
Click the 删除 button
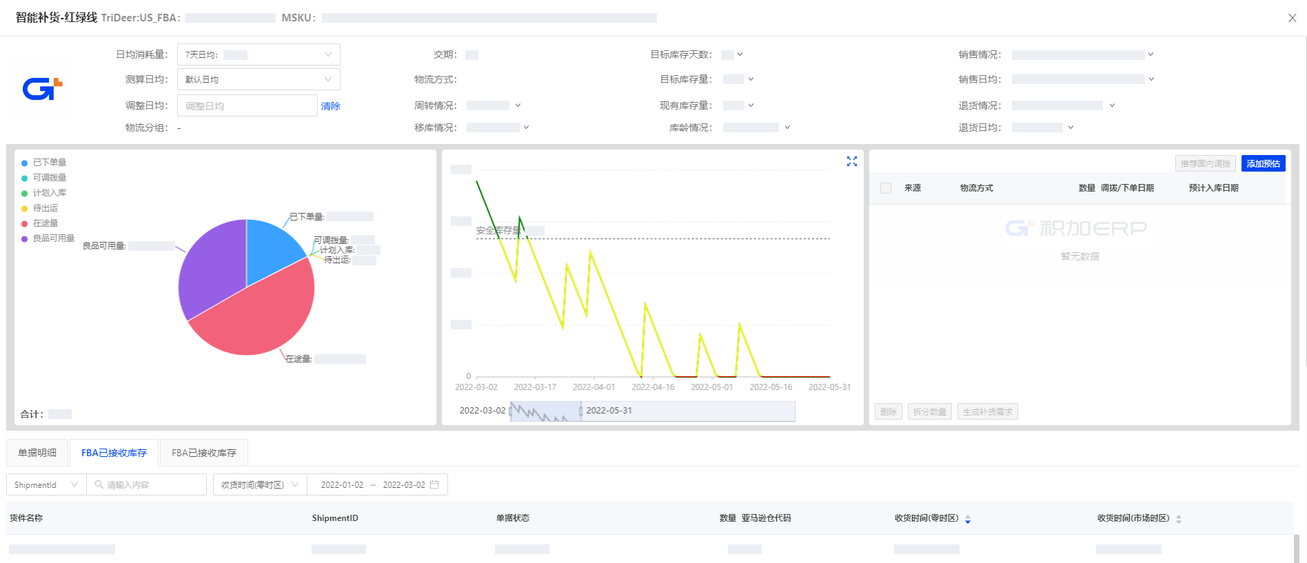pos(888,411)
